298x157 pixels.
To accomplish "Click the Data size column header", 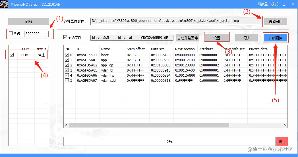I will click(x=158, y=49).
